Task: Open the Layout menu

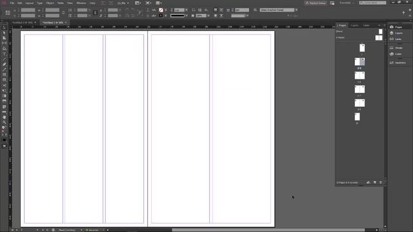Action: (x=29, y=3)
